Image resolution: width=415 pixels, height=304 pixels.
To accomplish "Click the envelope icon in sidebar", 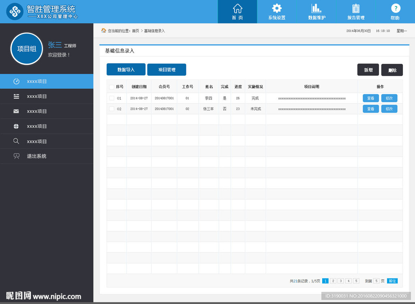I will 16,111.
